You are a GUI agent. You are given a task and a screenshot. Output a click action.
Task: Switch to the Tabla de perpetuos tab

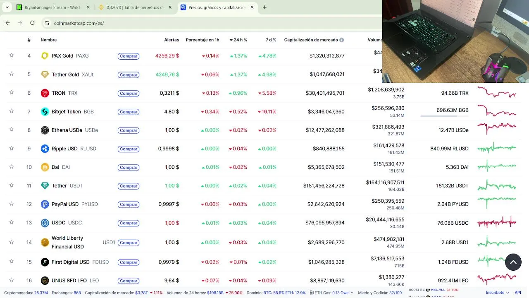135,7
